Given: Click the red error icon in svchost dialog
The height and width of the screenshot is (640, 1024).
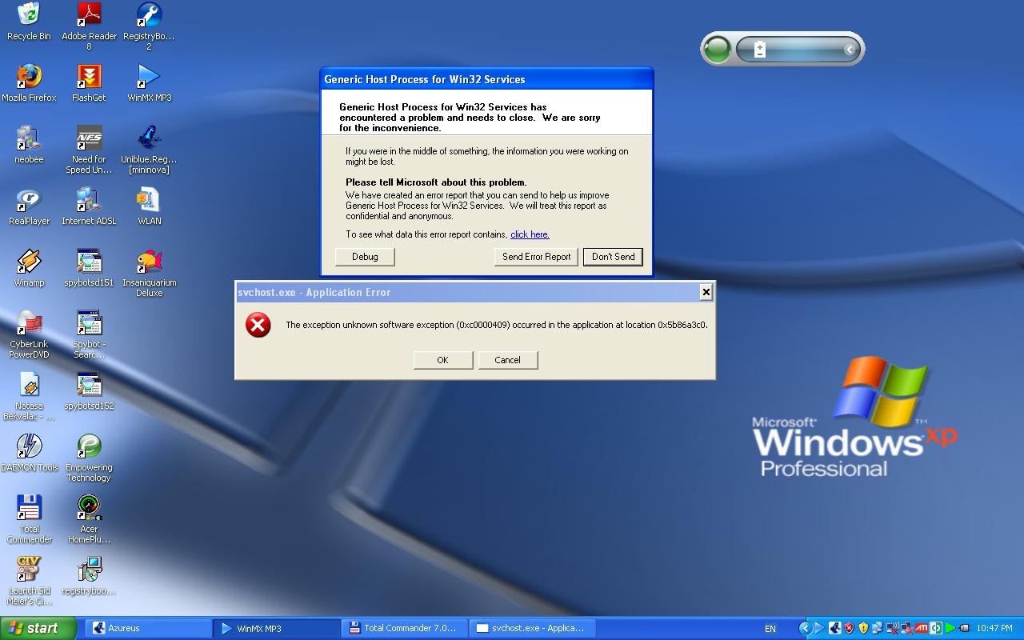Looking at the screenshot, I should tap(258, 325).
